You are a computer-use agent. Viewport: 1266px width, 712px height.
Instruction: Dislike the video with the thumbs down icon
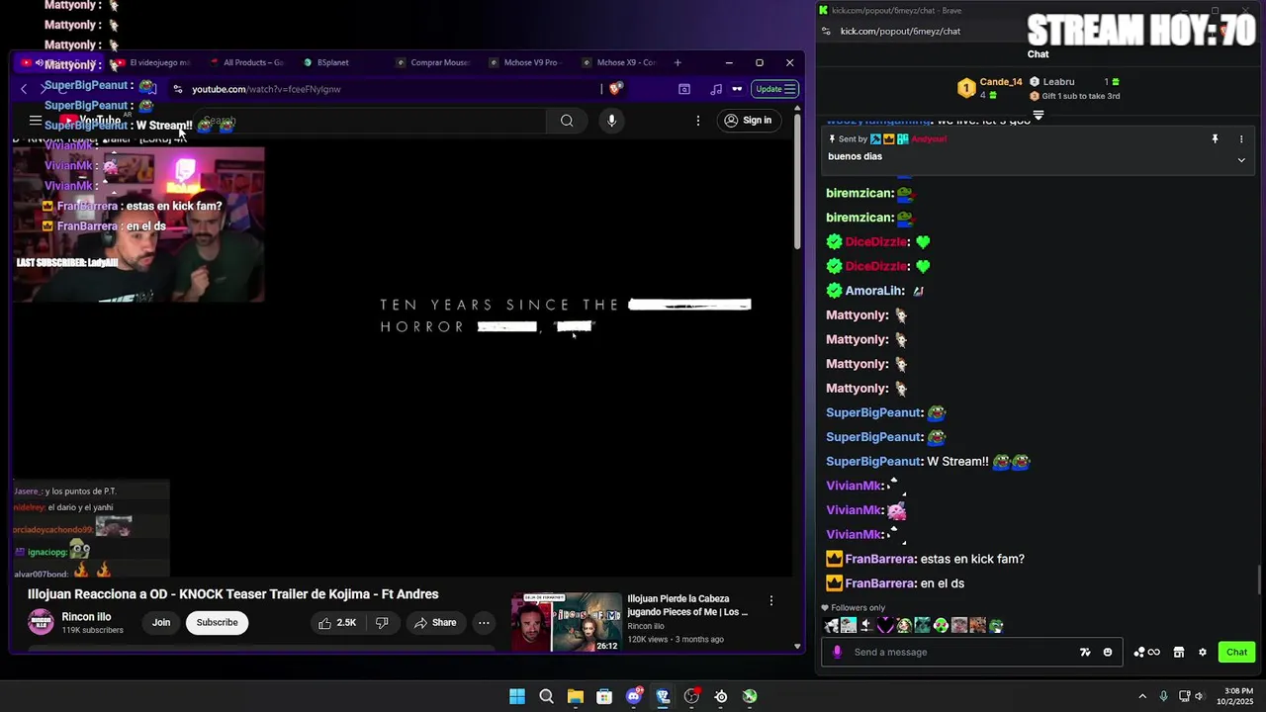pyautogui.click(x=382, y=623)
